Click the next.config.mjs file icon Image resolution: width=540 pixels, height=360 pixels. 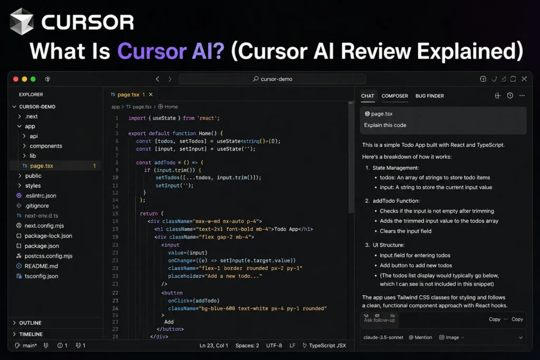pos(19,226)
